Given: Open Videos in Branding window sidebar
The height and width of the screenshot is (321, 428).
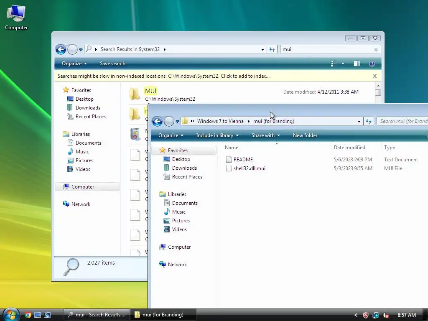Looking at the screenshot, I should tap(179, 229).
